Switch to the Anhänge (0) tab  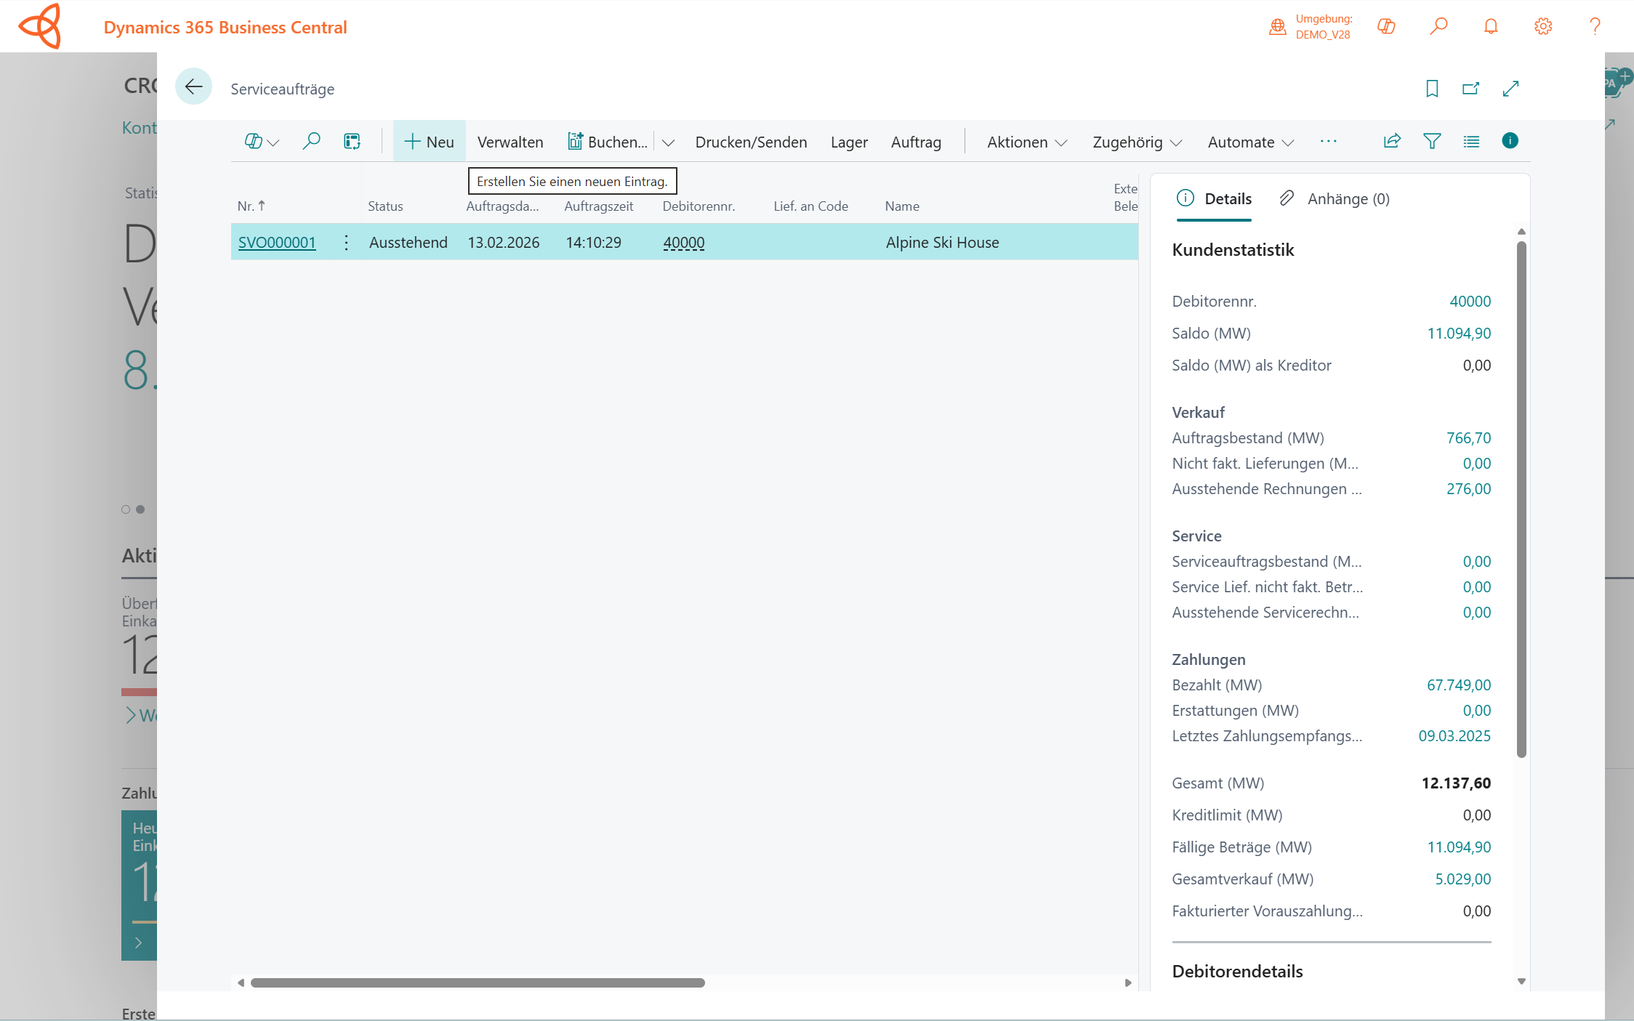click(1335, 198)
